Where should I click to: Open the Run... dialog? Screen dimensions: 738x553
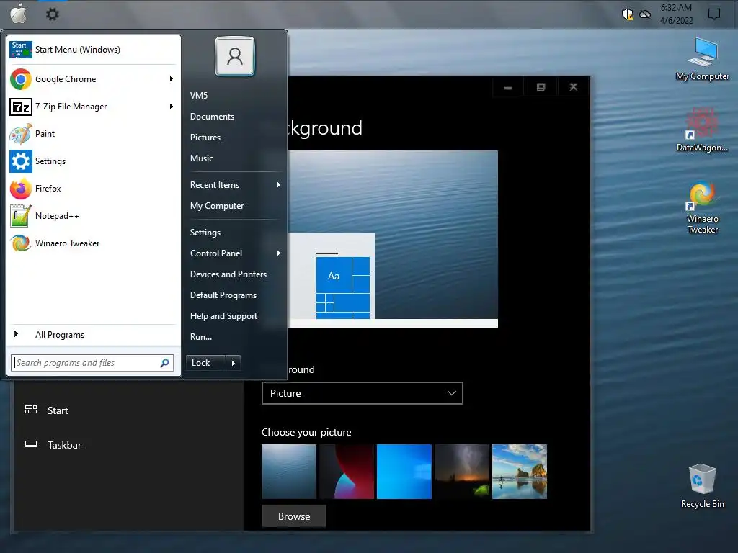(201, 337)
